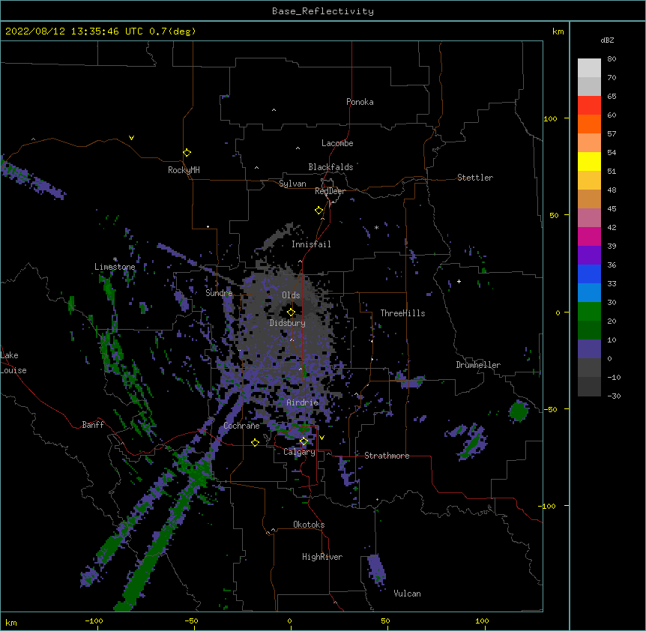The height and width of the screenshot is (631, 646).
Task: Click the white asterisk marker east of Innisfail
Action: 376,227
